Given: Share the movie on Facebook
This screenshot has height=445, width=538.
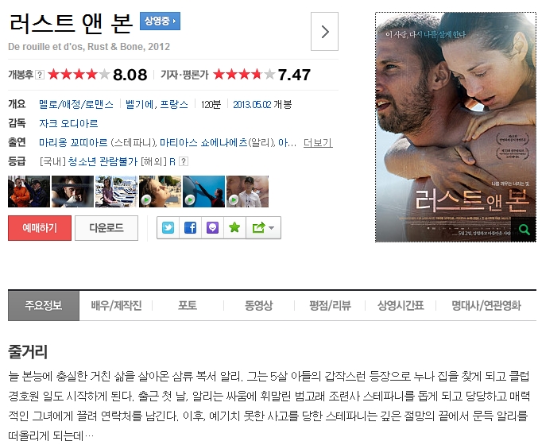Looking at the screenshot, I should 191,227.
